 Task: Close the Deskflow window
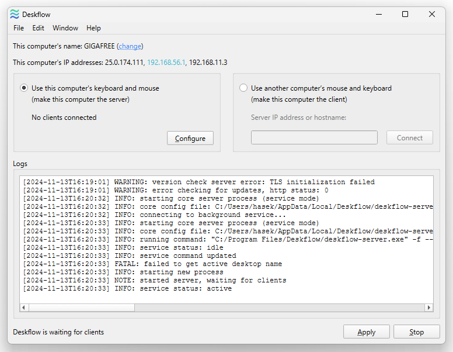point(431,14)
